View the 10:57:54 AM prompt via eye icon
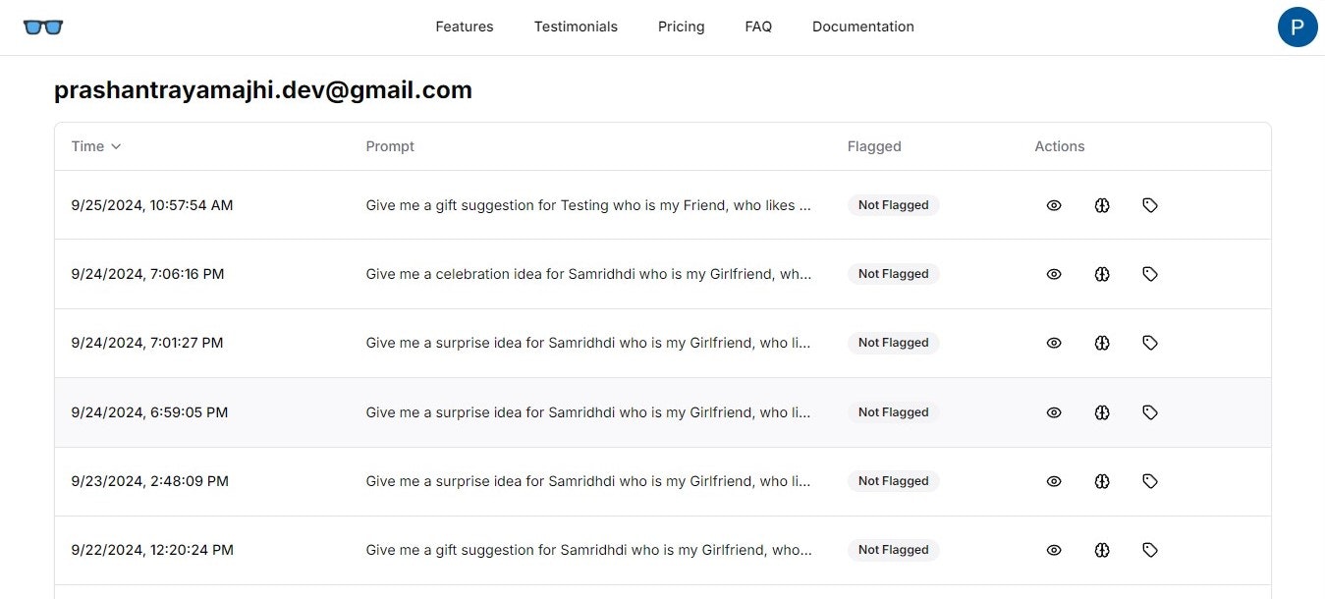 [x=1054, y=205]
